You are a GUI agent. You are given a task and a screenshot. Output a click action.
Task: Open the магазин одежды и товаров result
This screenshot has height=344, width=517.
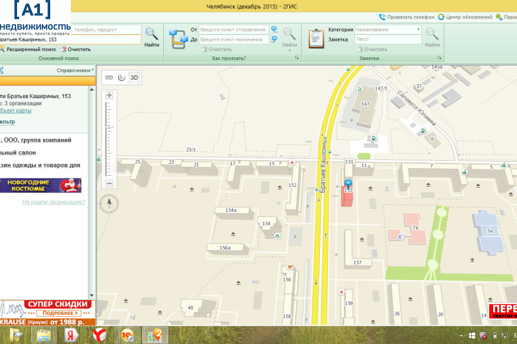click(x=40, y=165)
